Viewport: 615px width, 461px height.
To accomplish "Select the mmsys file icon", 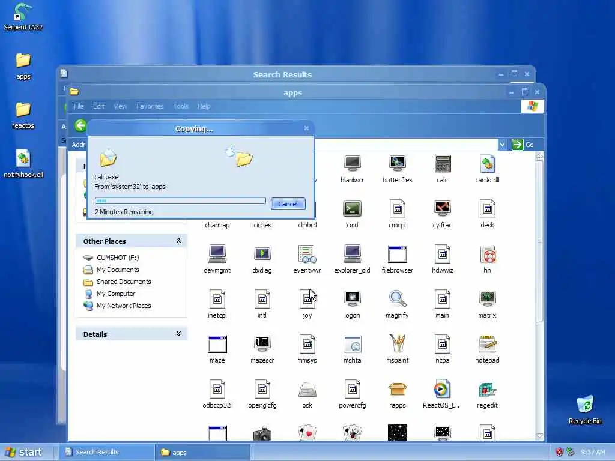I will click(x=307, y=344).
